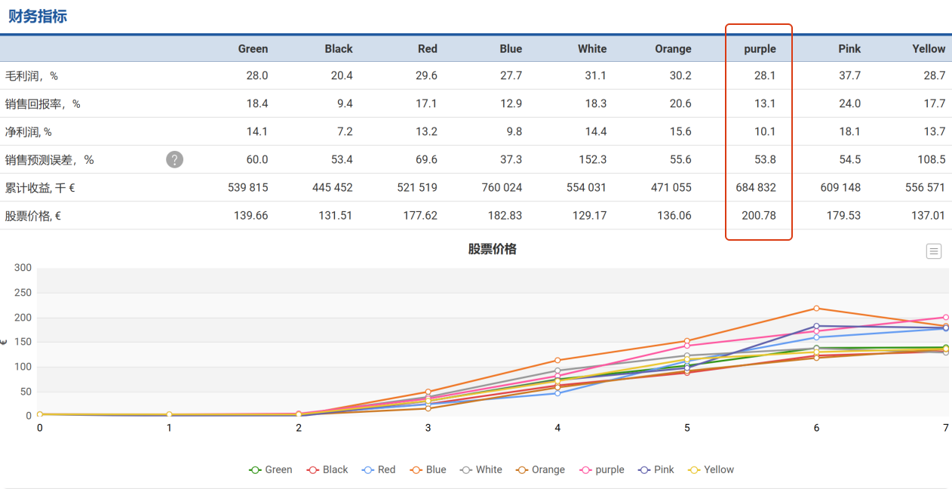Viewport: 952px width, 489px height.
Task: Select the 销售预测误差 row label
Action: [50, 160]
